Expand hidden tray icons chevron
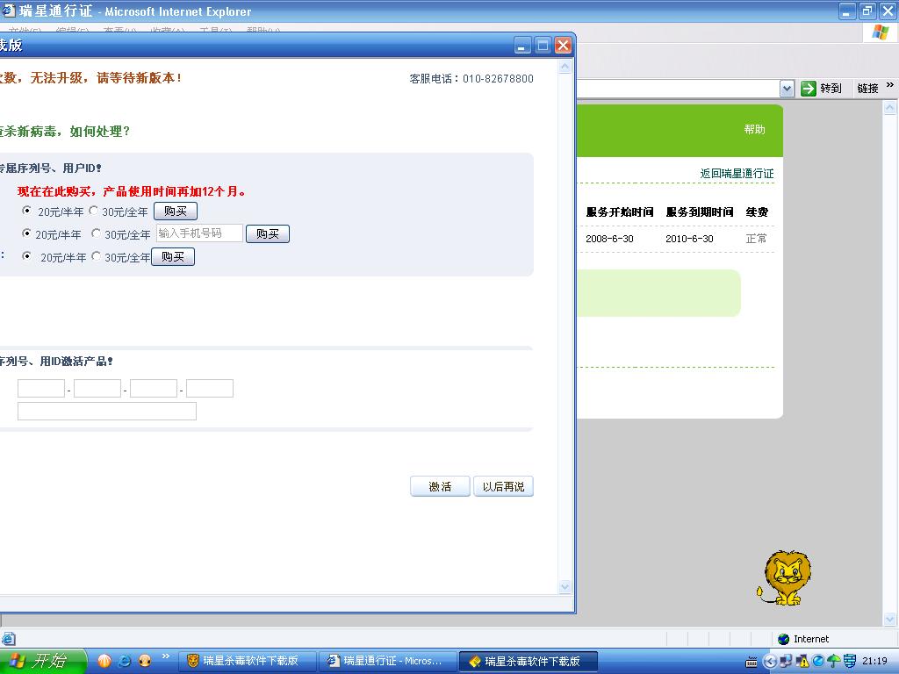899x674 pixels. coord(769,662)
